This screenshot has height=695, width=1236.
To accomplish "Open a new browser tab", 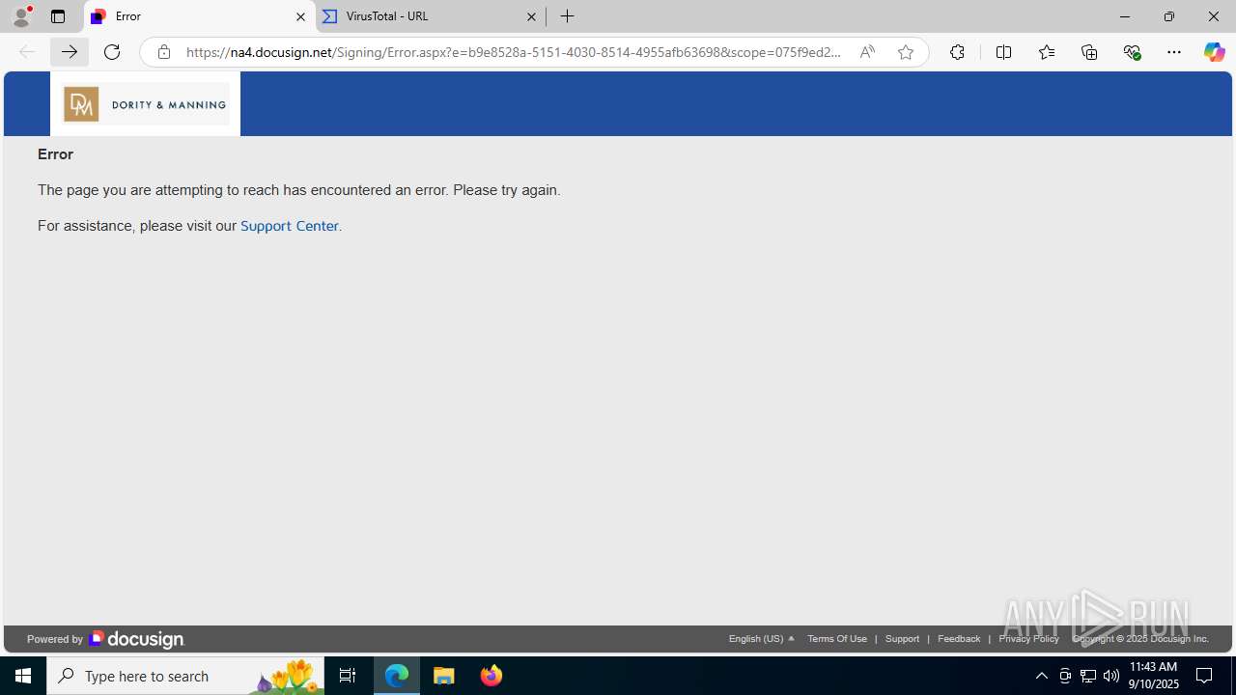I will click(567, 16).
